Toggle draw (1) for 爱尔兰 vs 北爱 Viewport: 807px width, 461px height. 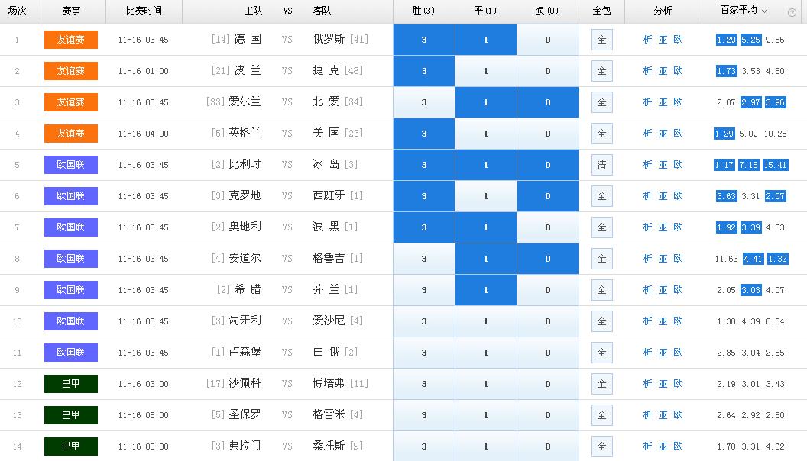tap(486, 102)
